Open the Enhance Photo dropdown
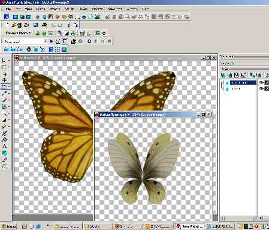 pos(18,33)
